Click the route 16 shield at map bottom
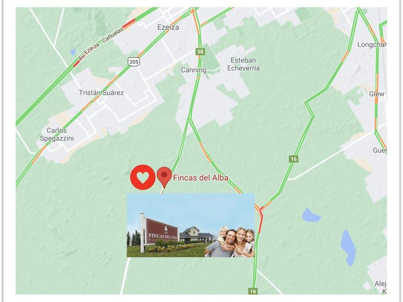Viewport: 403px width, 302px height. pos(253,291)
